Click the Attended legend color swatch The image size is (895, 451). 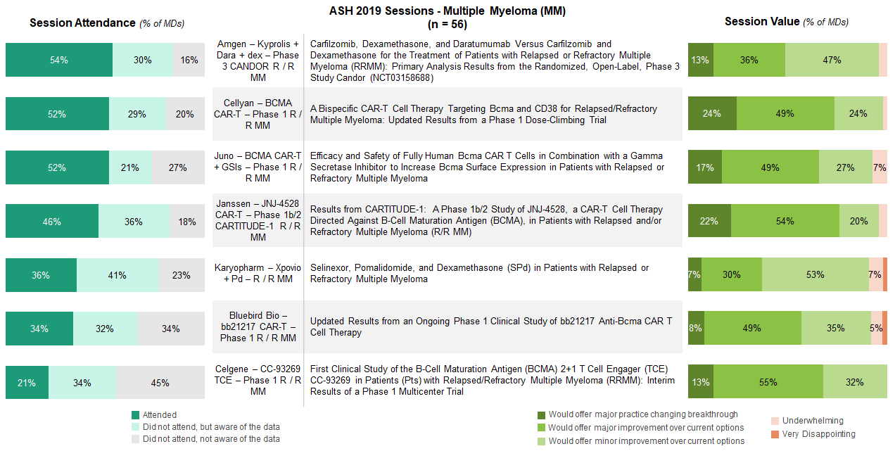tap(136, 415)
